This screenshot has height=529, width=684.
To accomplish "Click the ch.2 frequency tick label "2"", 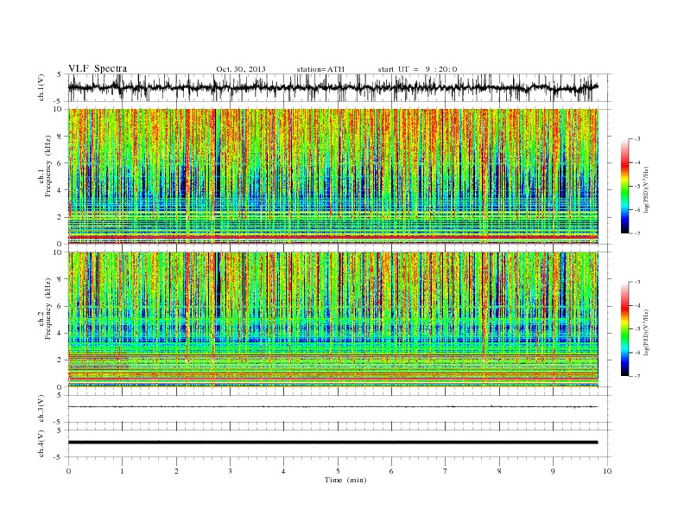I will 60,360.
